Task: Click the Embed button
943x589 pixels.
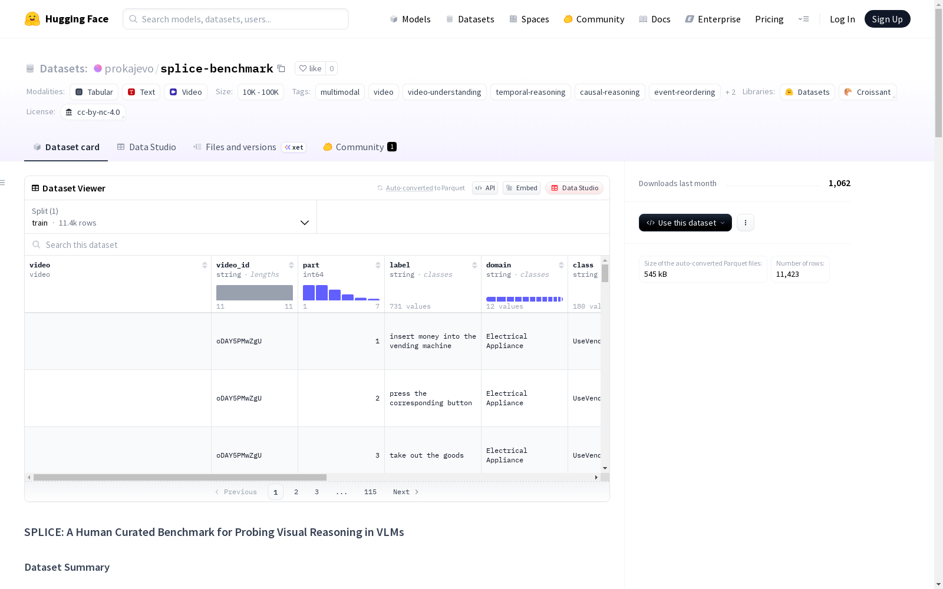Action: coord(522,188)
